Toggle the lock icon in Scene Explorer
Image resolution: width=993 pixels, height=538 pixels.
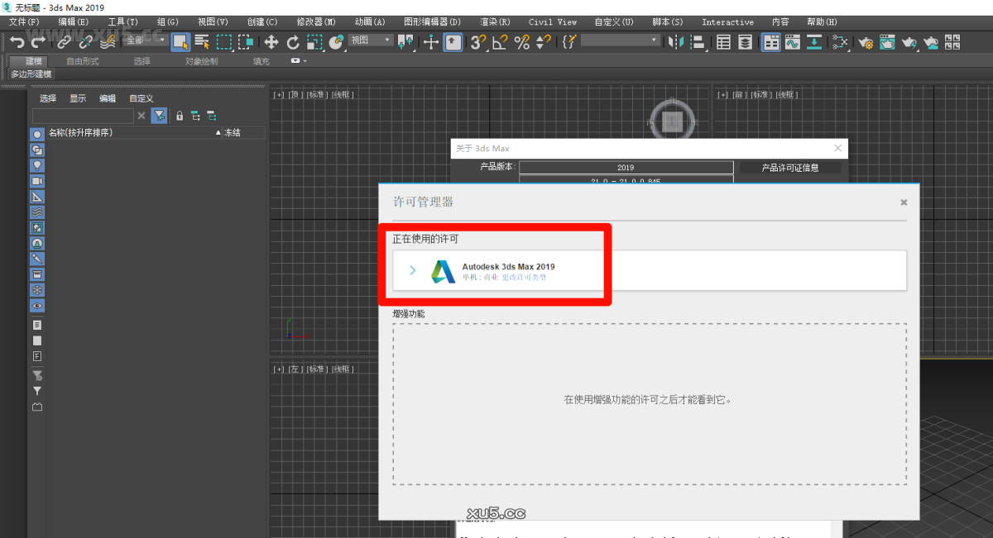(179, 116)
